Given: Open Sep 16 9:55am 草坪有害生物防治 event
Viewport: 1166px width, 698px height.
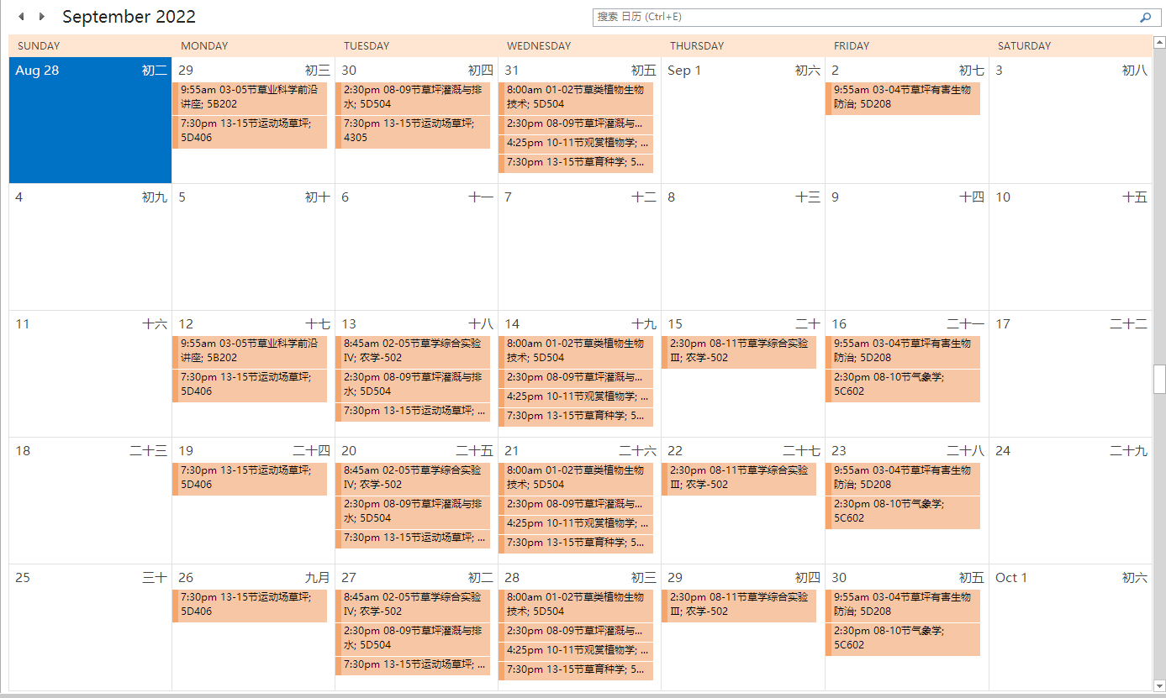Looking at the screenshot, I should pos(903,351).
